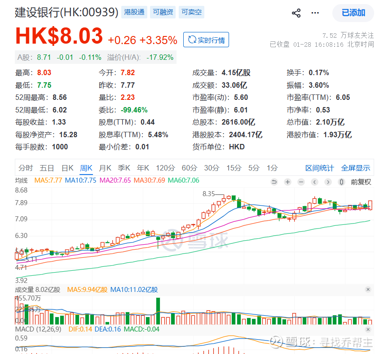Select the 120分 interval tab
The image size is (384, 354).
(x=166, y=168)
